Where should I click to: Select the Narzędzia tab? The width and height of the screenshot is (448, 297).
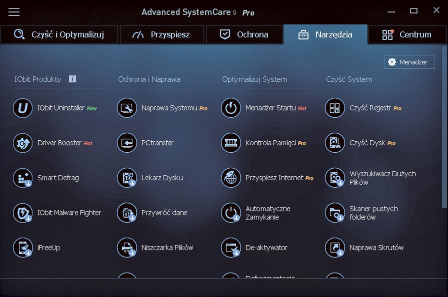[x=325, y=34]
